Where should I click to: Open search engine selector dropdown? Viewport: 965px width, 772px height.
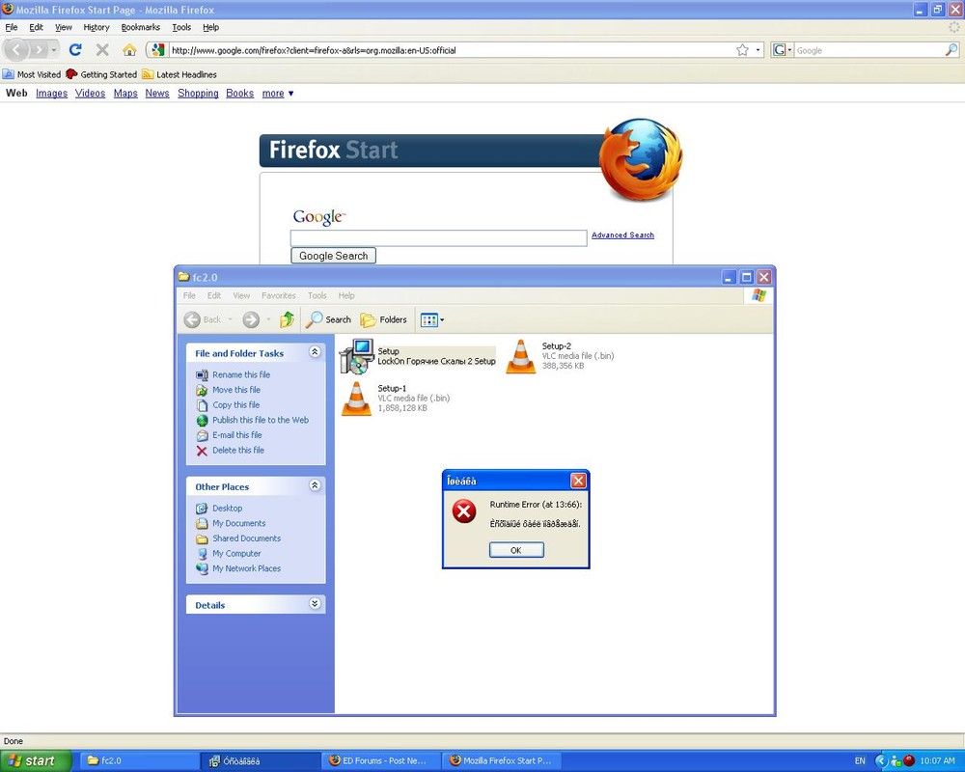pos(783,50)
